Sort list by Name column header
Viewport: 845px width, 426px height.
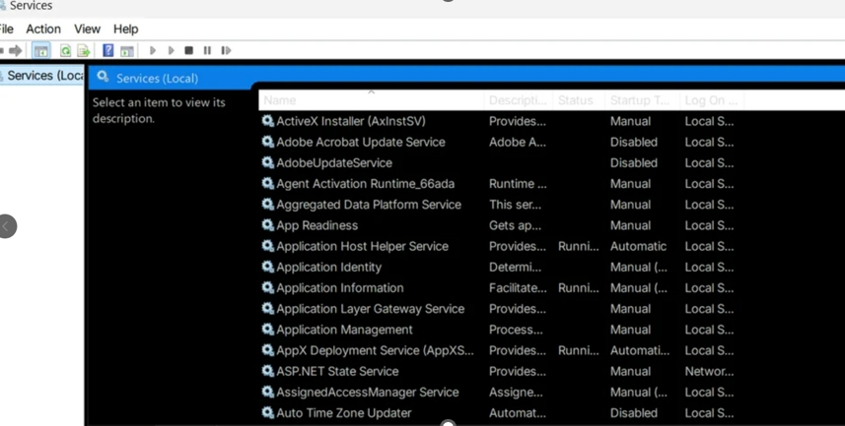click(371, 100)
